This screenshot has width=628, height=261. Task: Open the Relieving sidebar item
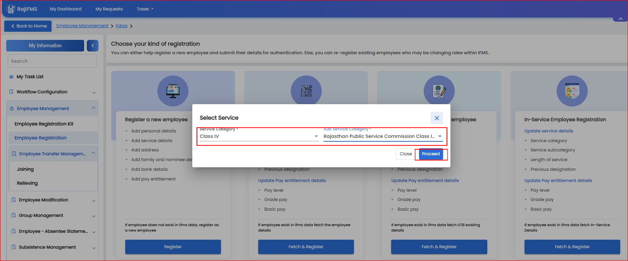pyautogui.click(x=27, y=183)
